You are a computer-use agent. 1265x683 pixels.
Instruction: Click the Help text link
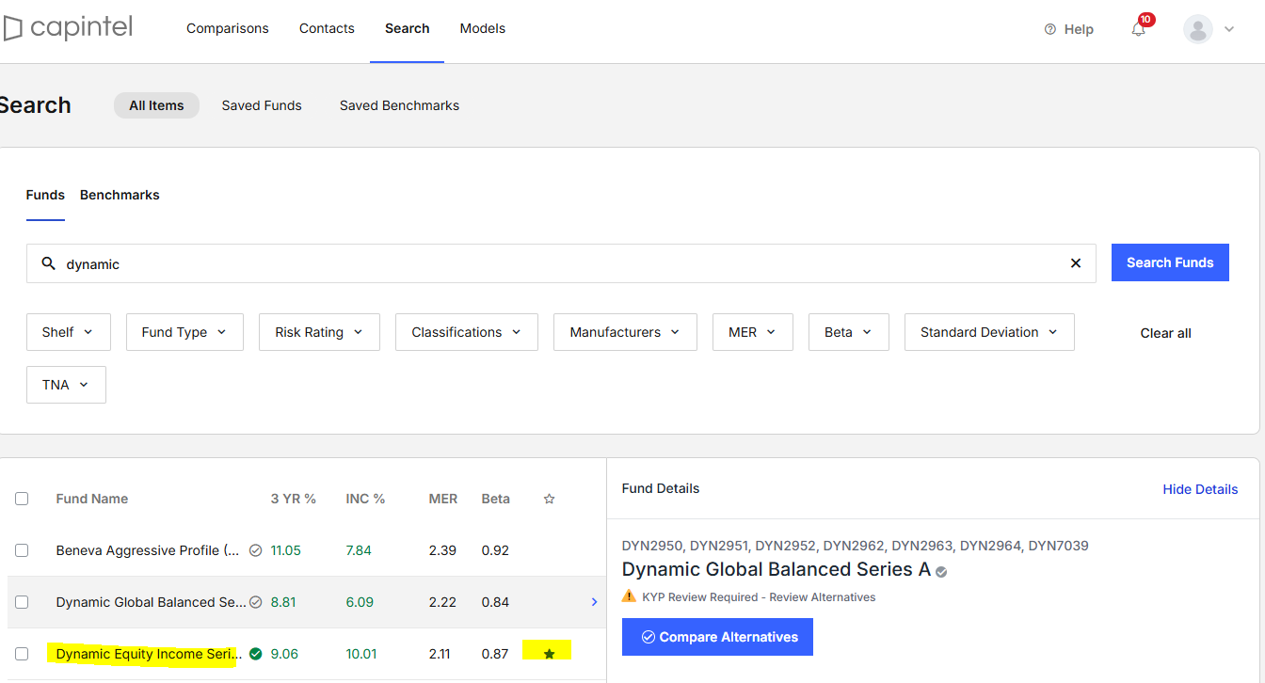[x=1079, y=29]
